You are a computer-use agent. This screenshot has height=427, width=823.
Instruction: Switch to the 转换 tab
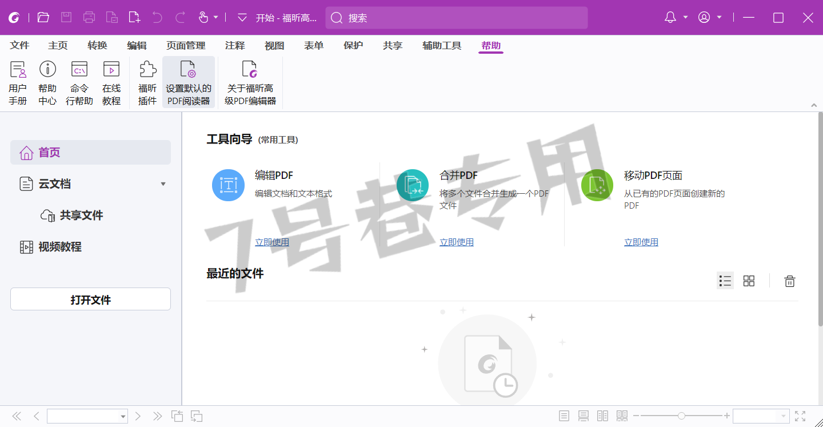tap(97, 46)
